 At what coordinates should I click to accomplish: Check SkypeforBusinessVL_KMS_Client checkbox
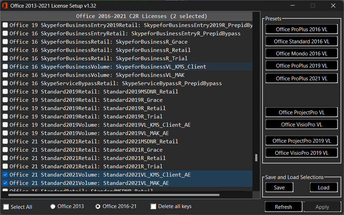(5, 66)
